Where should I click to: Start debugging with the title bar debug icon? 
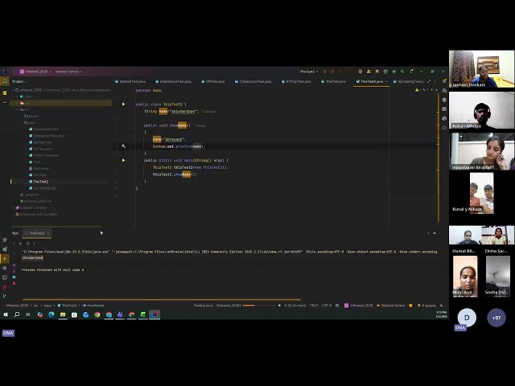[332, 72]
